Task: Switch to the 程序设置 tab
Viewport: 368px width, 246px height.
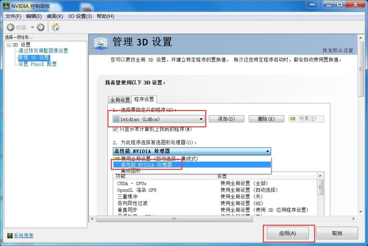Action: point(144,99)
